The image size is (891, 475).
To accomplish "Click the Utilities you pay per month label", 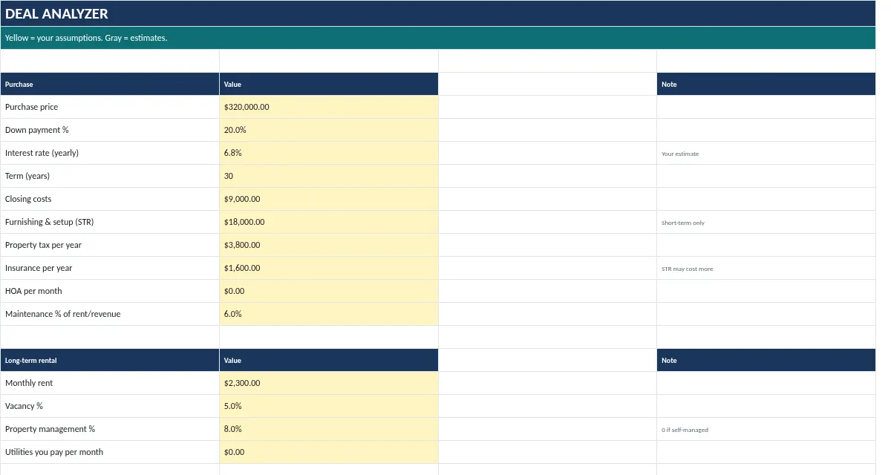I will (110, 452).
